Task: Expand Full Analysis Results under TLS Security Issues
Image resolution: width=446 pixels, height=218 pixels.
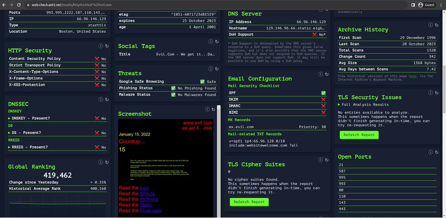Action: click(x=363, y=104)
